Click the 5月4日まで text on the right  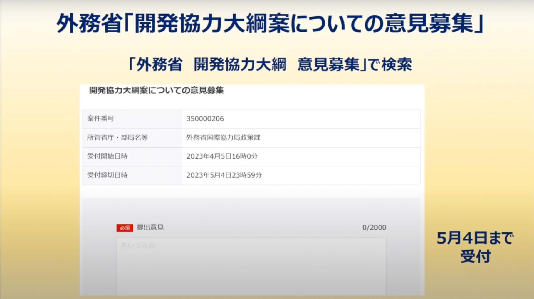[x=475, y=238]
